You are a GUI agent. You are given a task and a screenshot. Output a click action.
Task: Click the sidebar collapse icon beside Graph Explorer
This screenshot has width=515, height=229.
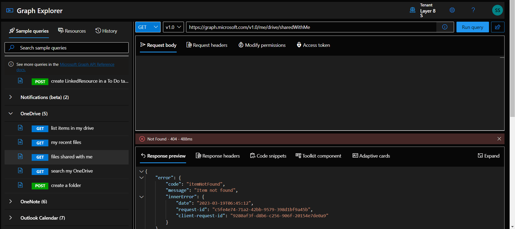point(10,10)
